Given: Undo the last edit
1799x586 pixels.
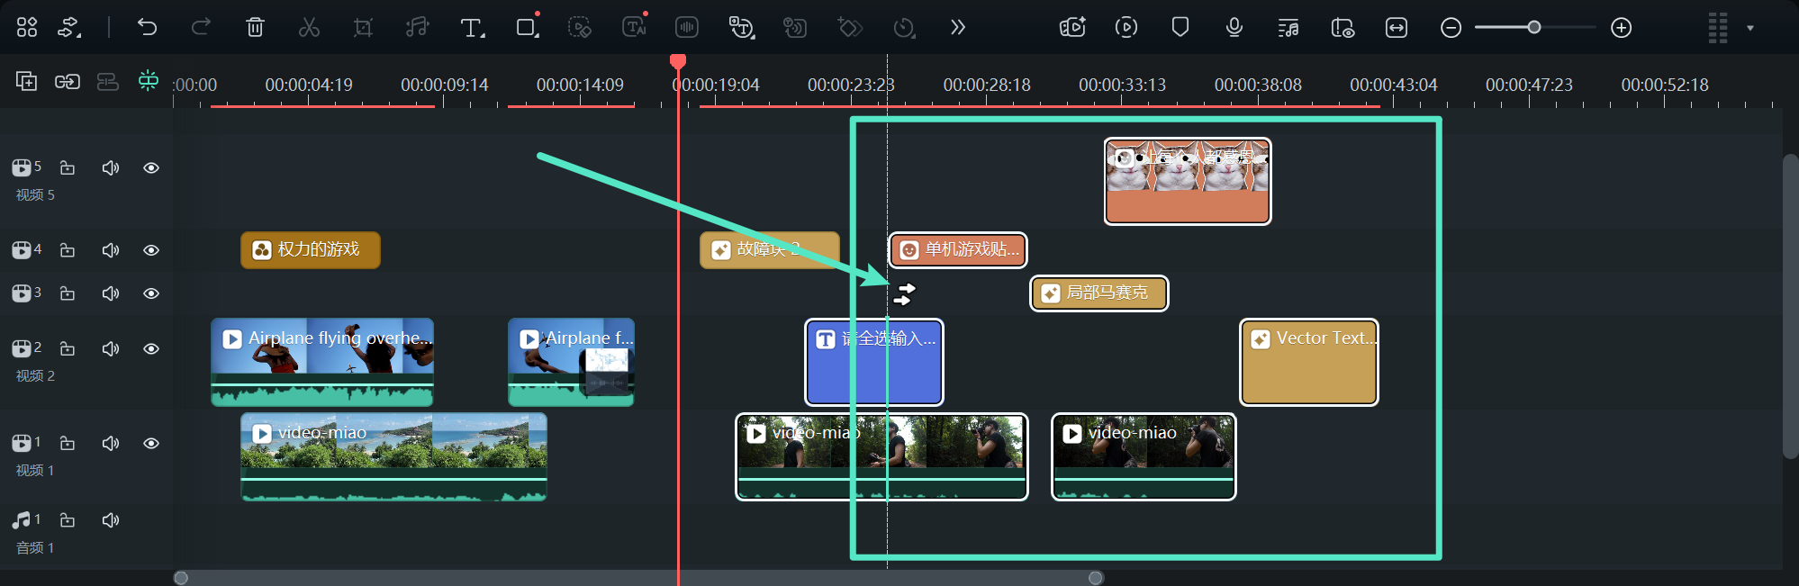Looking at the screenshot, I should pyautogui.click(x=147, y=28).
